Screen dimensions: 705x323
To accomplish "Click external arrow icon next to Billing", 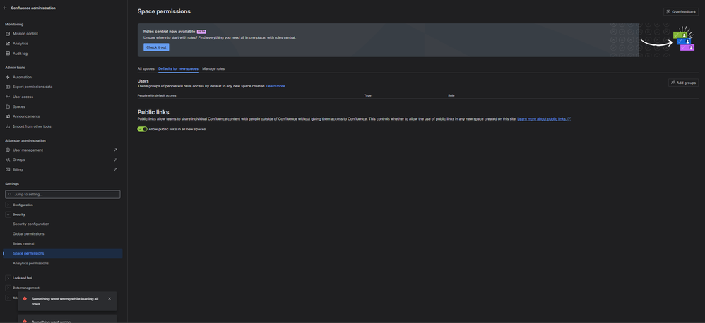I will (x=116, y=169).
